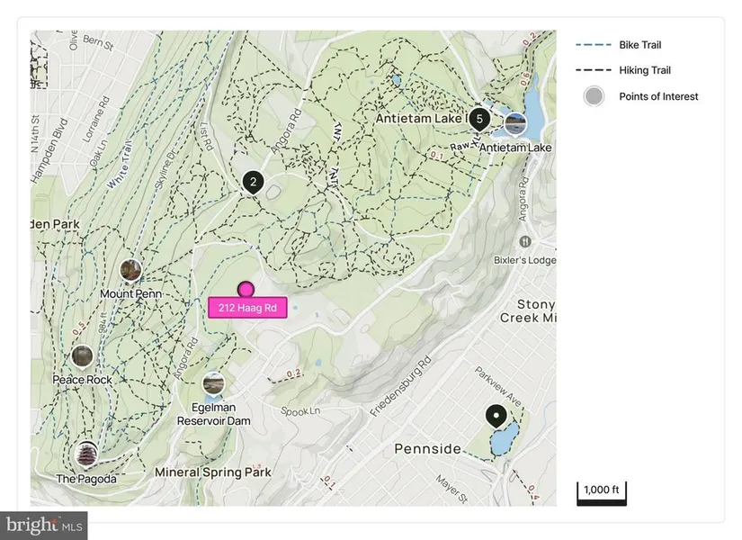This screenshot has width=742, height=540.
Task: Open the Egelman Reservoir Dam photo marker
Action: tap(213, 382)
